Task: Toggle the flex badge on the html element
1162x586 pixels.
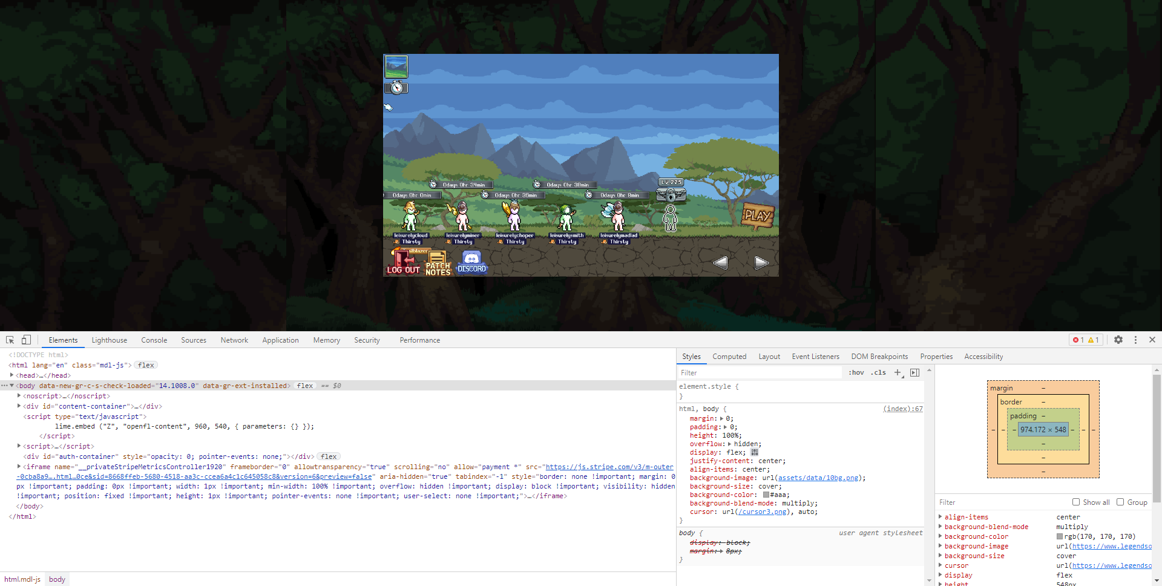Action: point(146,365)
